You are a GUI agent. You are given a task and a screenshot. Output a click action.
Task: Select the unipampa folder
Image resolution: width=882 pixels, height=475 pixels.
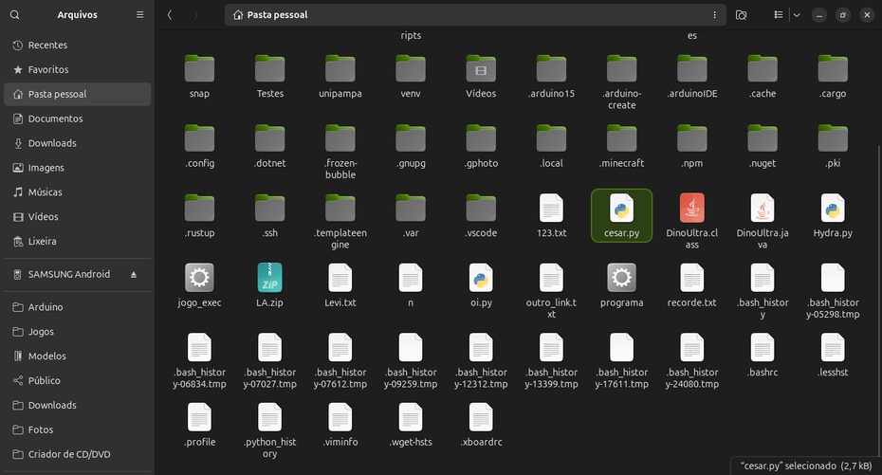340,77
